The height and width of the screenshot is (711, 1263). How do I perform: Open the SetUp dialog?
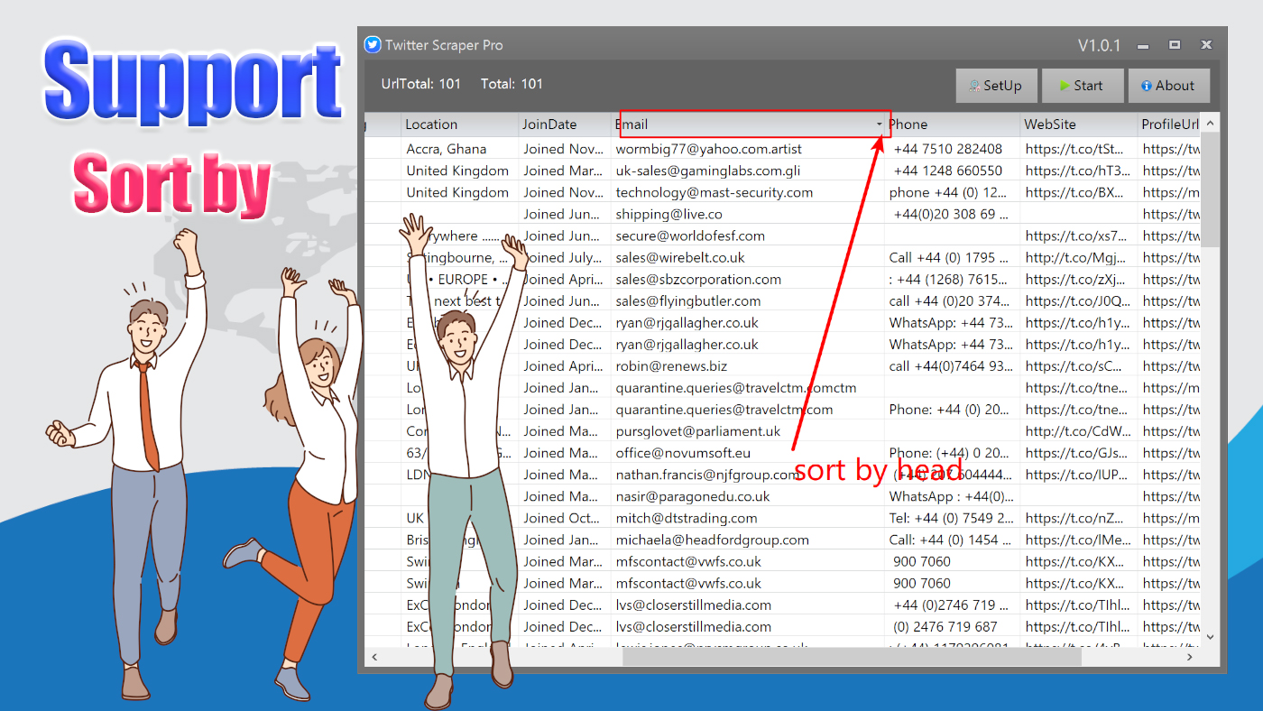tap(997, 86)
